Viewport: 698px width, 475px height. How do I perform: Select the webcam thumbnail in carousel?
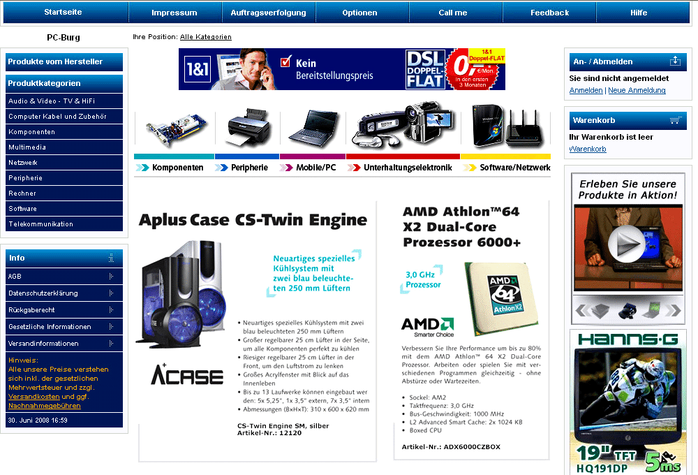point(628,311)
